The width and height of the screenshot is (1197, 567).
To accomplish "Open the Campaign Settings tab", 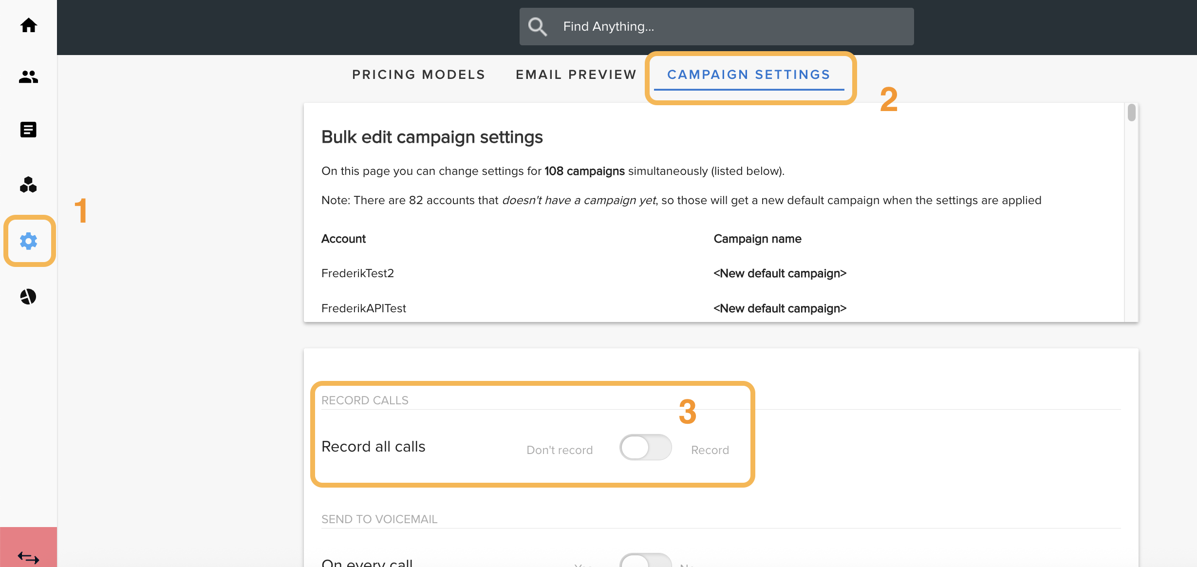I will tap(749, 75).
